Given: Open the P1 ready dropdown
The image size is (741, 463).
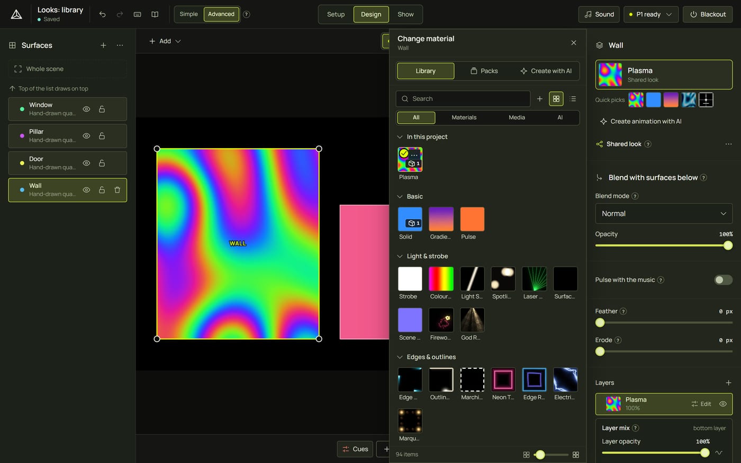Looking at the screenshot, I should pyautogui.click(x=651, y=14).
